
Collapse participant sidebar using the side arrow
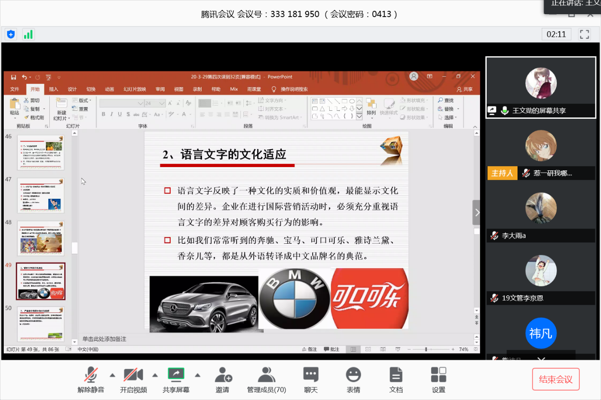click(476, 213)
